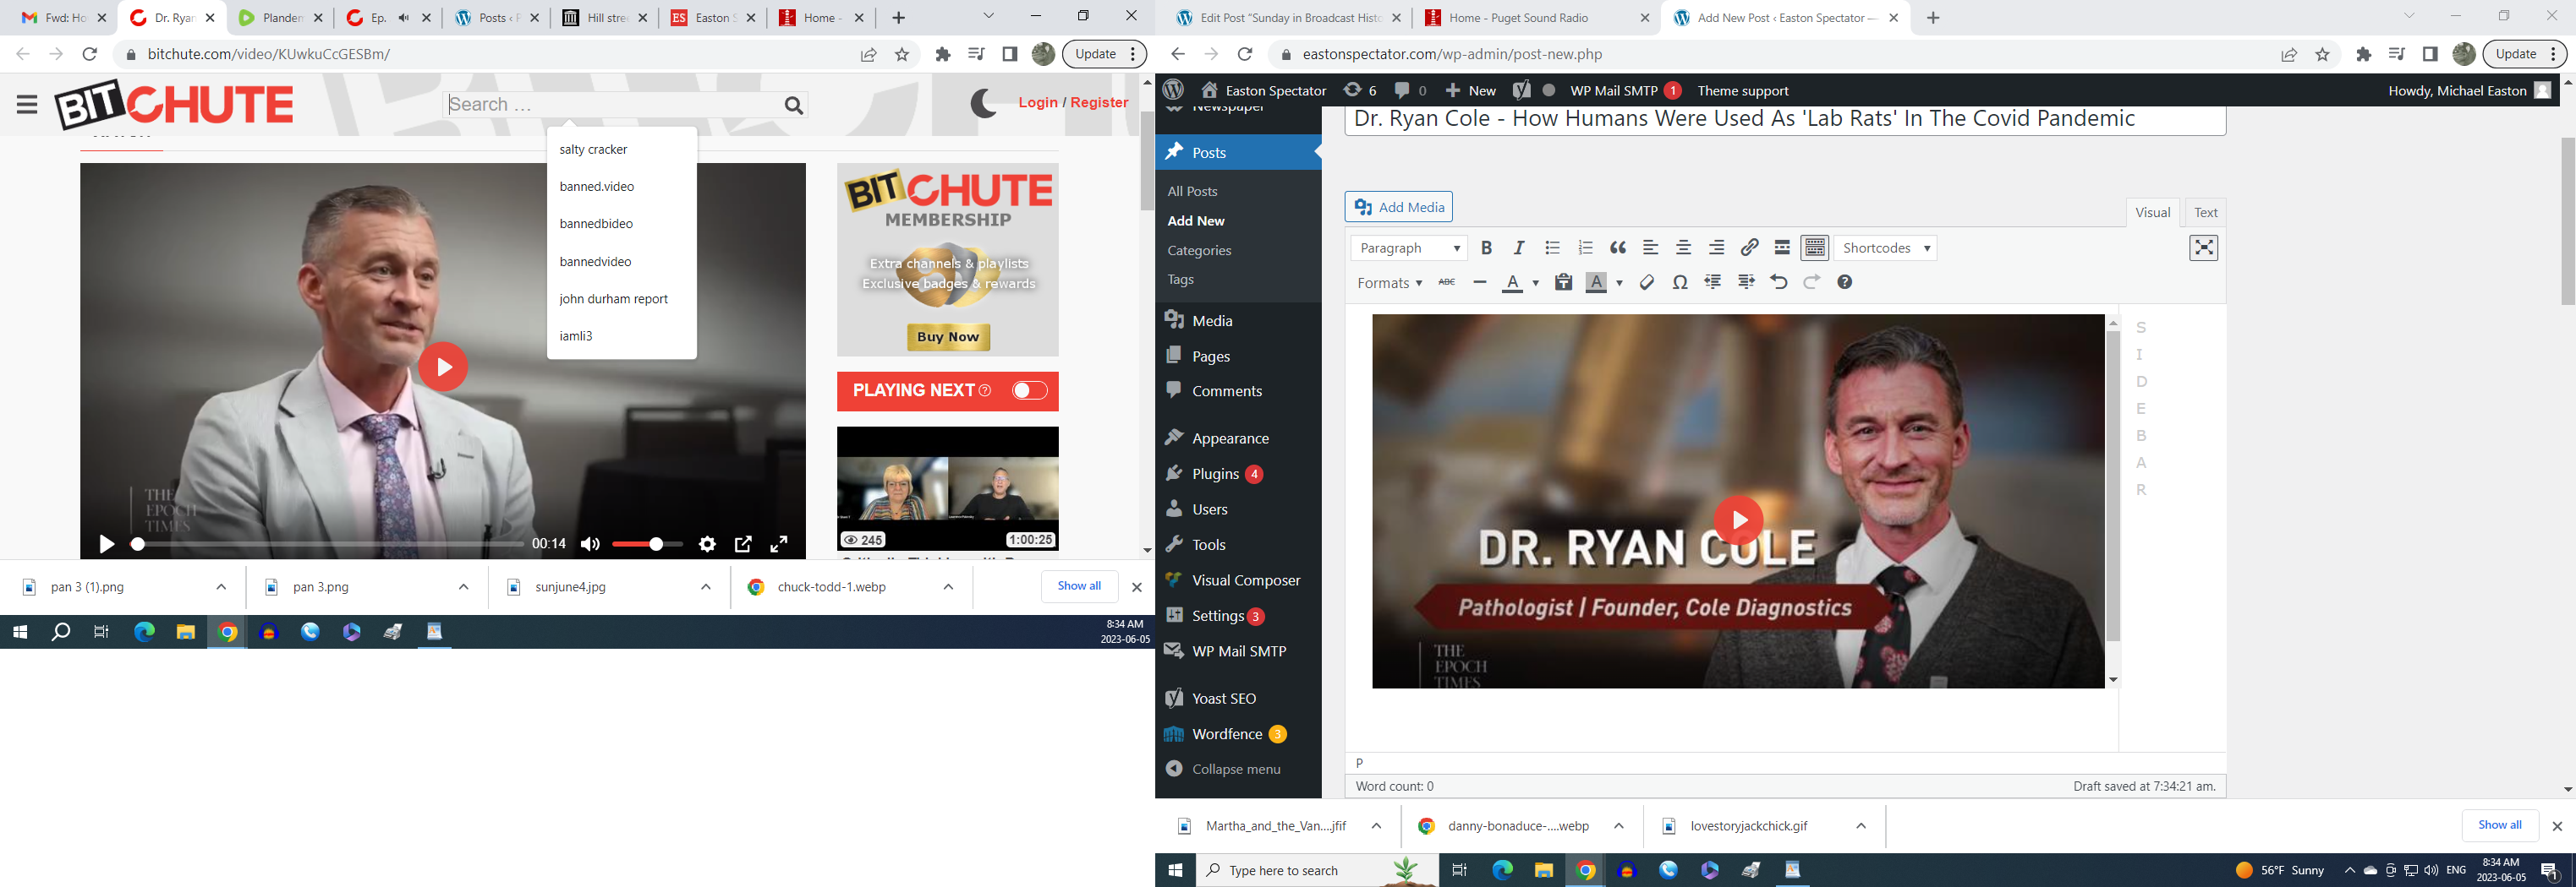2576x887 pixels.
Task: Switch to the Text editor tab
Action: click(2205, 212)
